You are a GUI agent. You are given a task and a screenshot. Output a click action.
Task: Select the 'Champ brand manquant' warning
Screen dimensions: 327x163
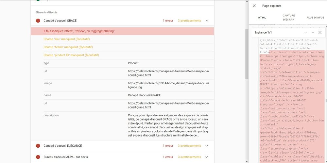[122, 47]
